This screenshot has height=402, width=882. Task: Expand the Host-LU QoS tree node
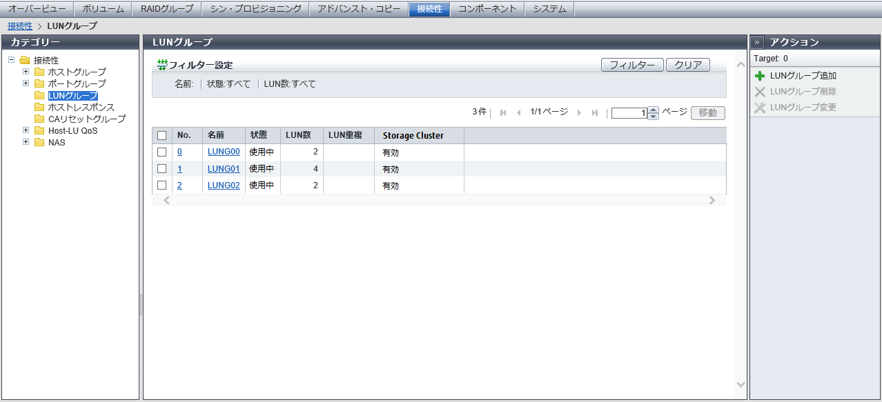tap(26, 130)
